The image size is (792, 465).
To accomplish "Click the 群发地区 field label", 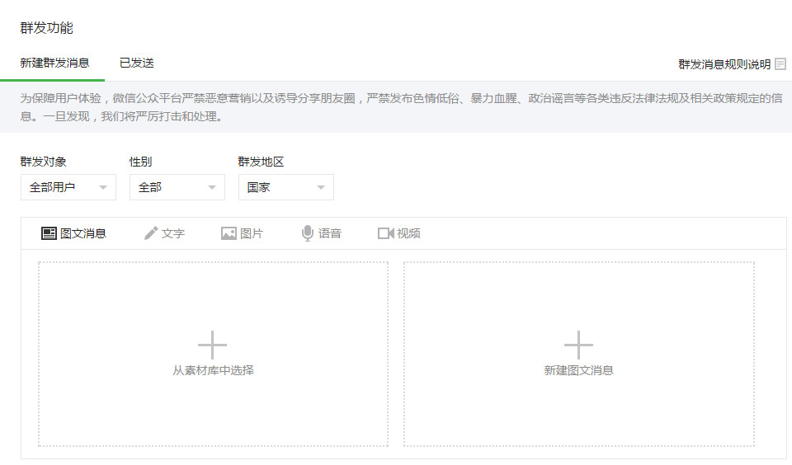I will (x=262, y=162).
